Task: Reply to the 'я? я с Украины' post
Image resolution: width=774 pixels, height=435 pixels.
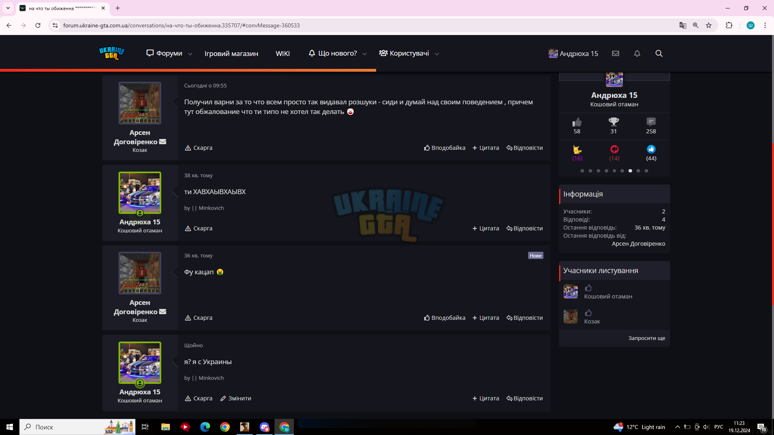Action: click(x=524, y=398)
